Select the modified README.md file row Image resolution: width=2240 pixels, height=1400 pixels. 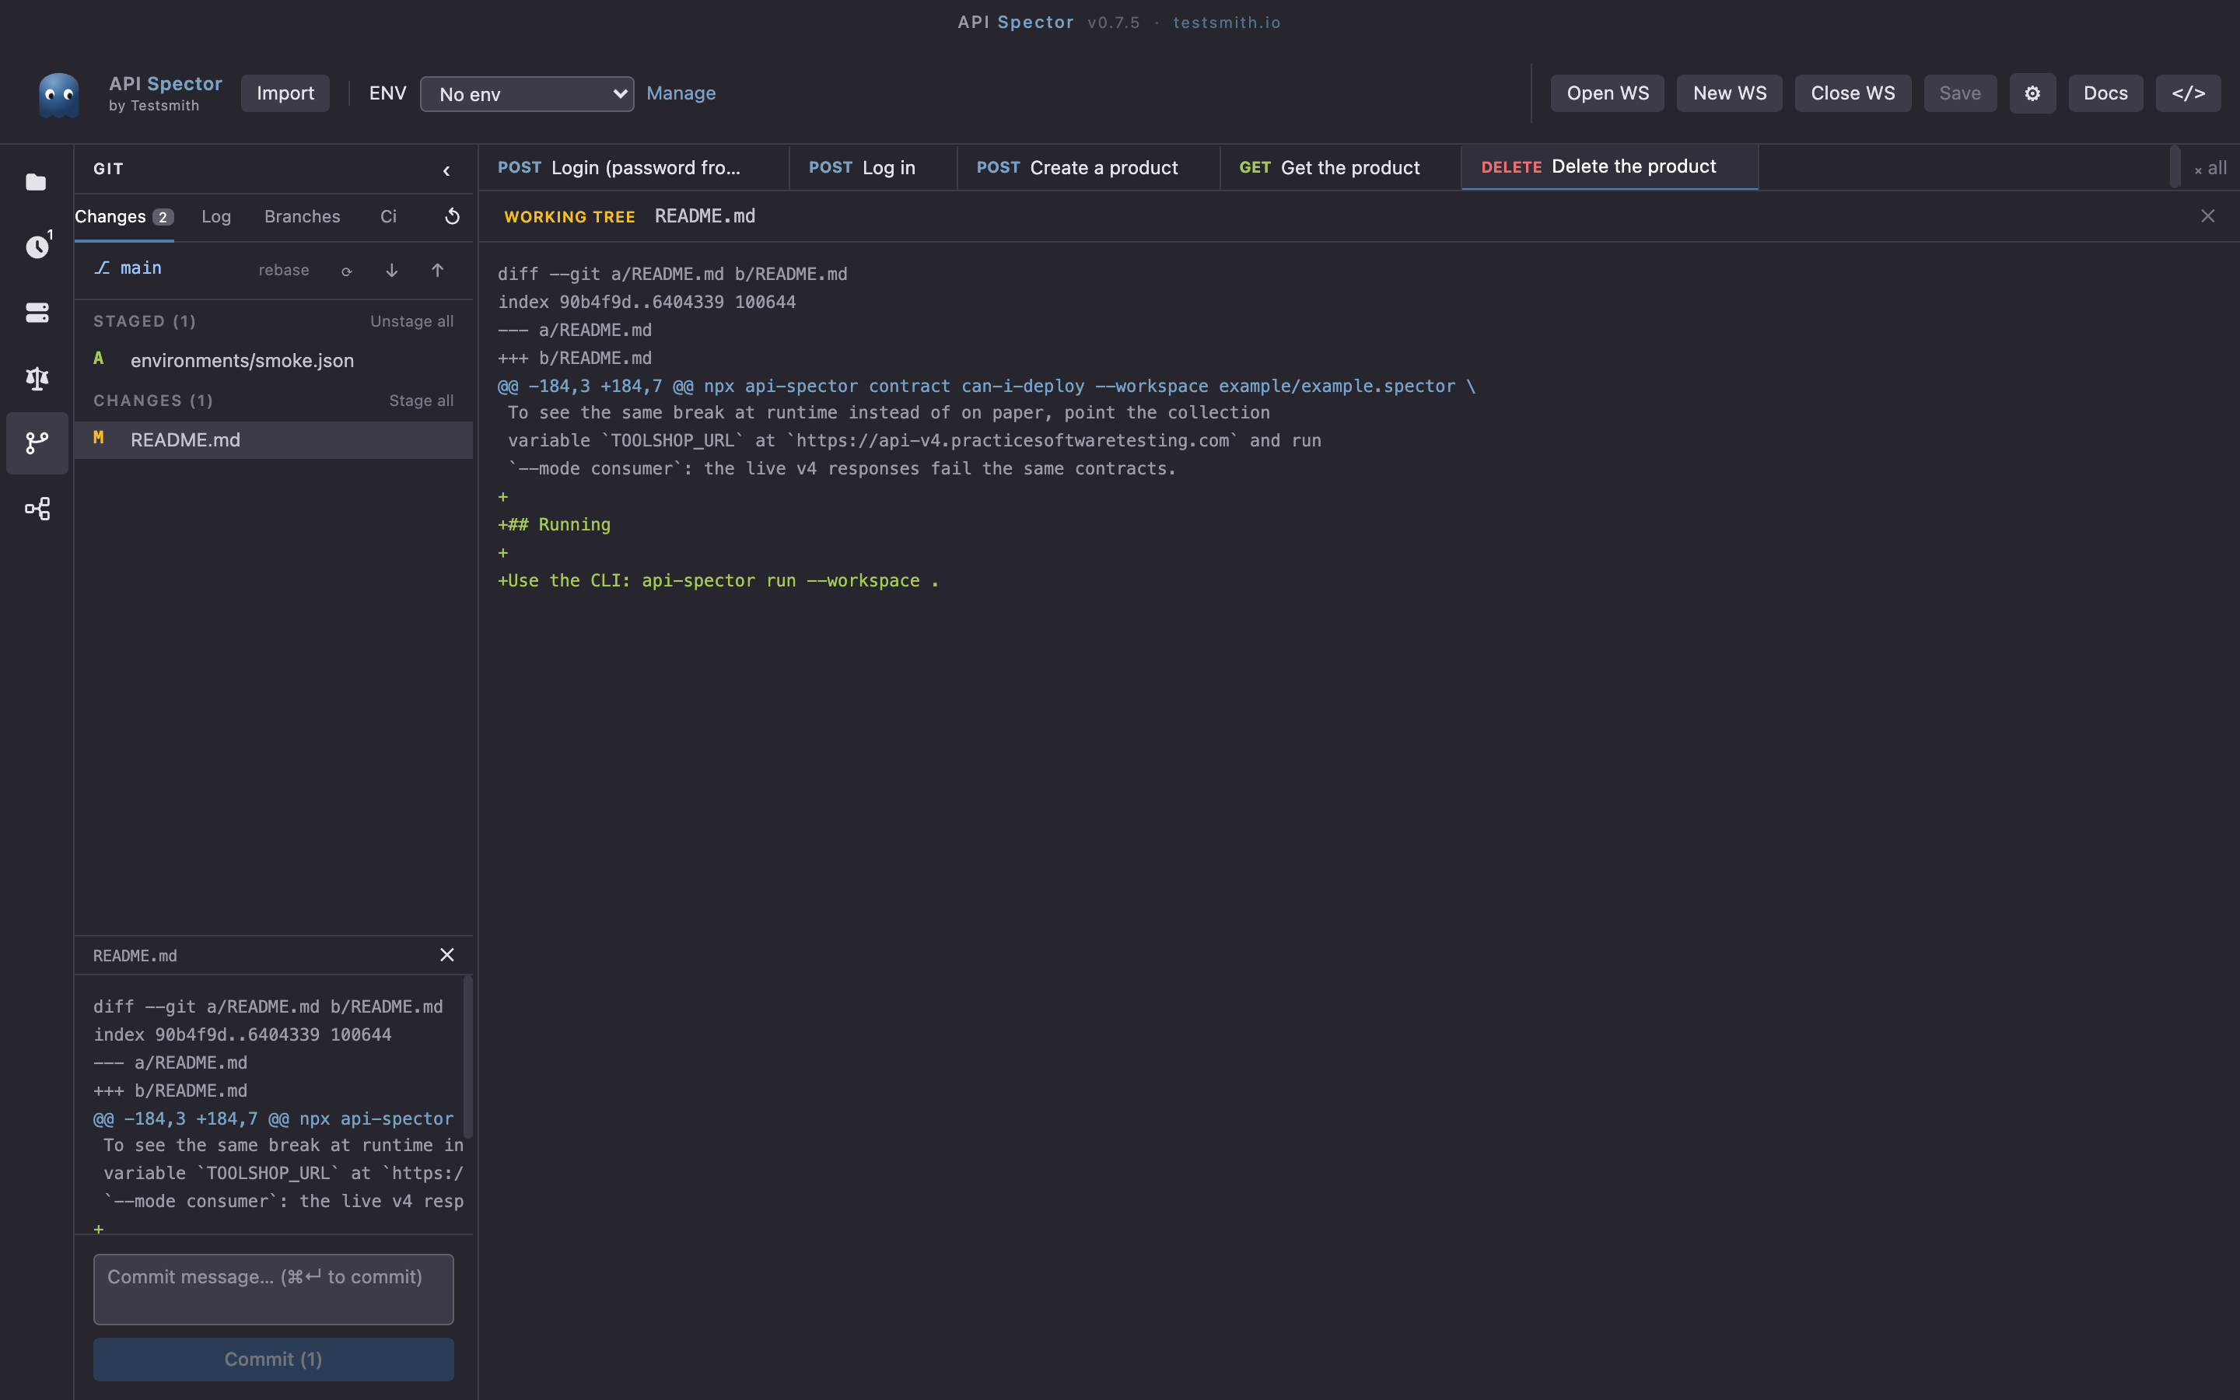[273, 439]
